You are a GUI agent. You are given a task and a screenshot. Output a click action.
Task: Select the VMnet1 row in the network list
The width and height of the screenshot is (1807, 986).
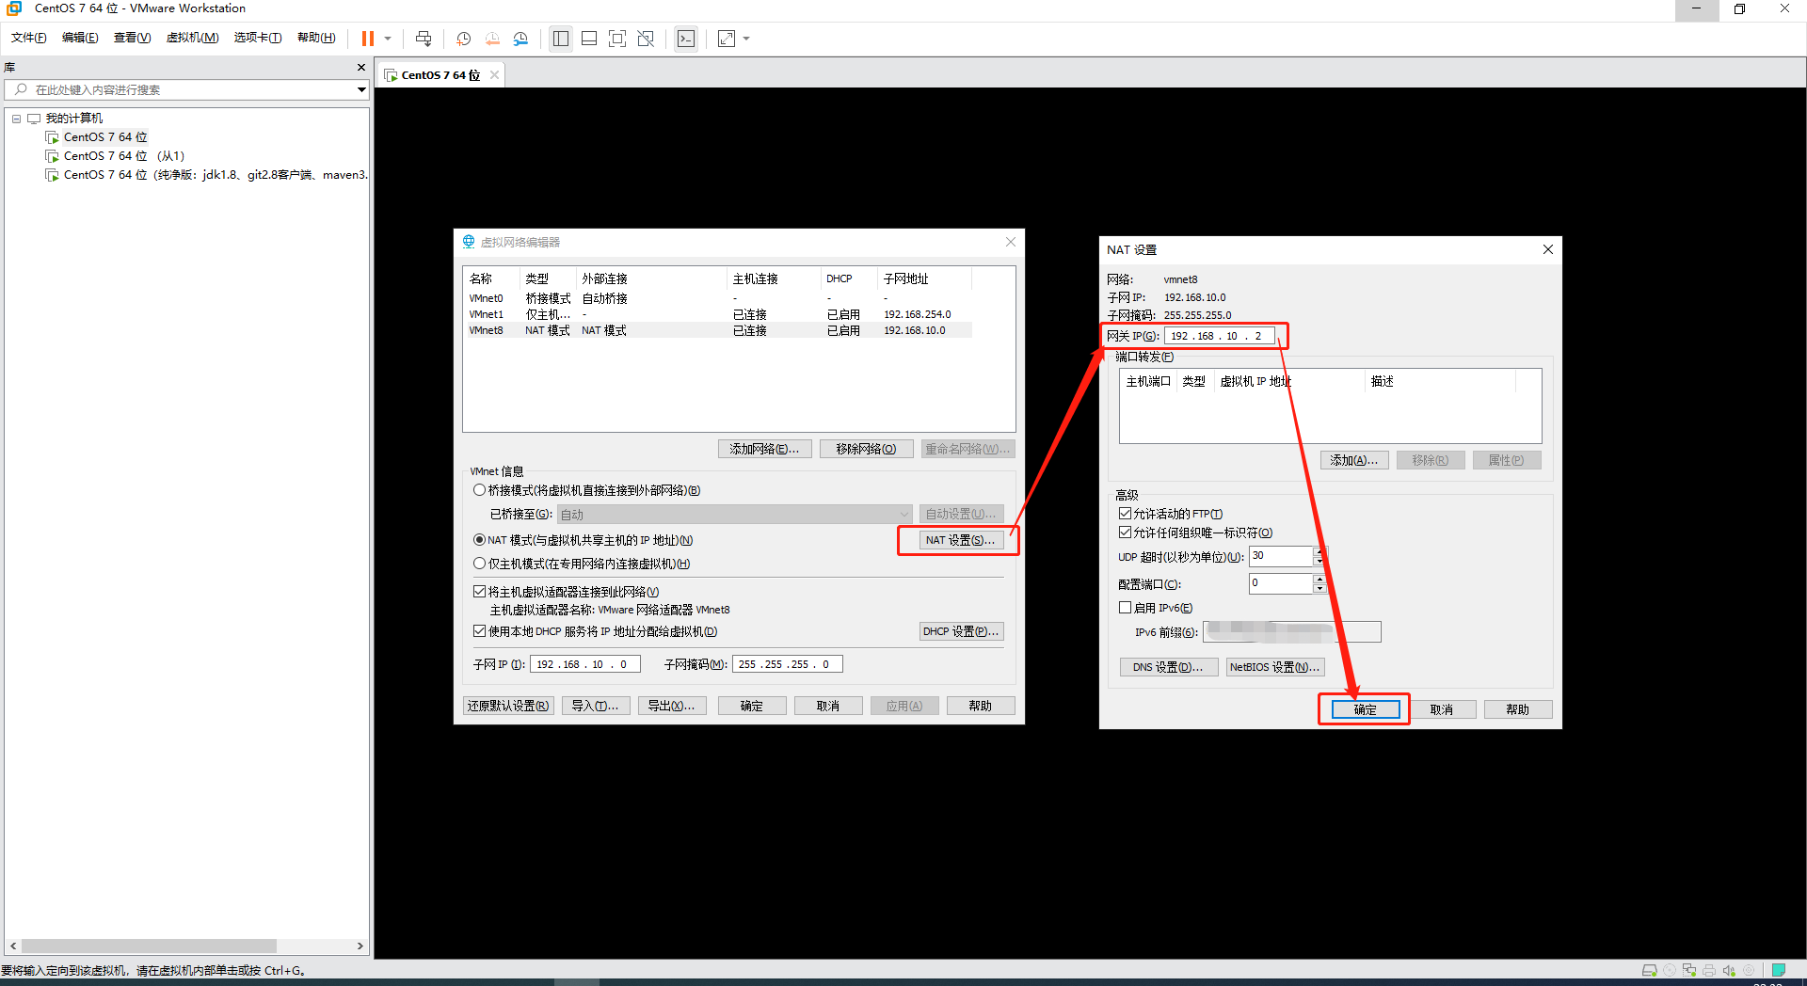[718, 314]
